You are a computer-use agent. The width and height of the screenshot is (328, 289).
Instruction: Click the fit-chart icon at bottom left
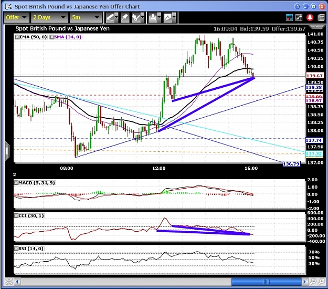[9, 282]
